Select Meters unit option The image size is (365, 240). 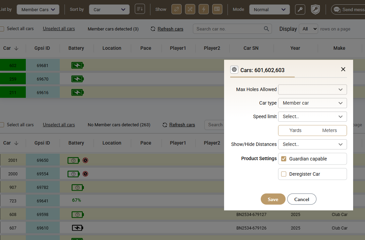(x=329, y=130)
